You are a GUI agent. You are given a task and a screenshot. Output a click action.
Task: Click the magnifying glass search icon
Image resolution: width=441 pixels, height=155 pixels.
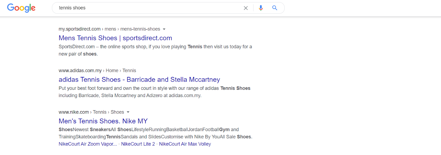click(x=275, y=8)
